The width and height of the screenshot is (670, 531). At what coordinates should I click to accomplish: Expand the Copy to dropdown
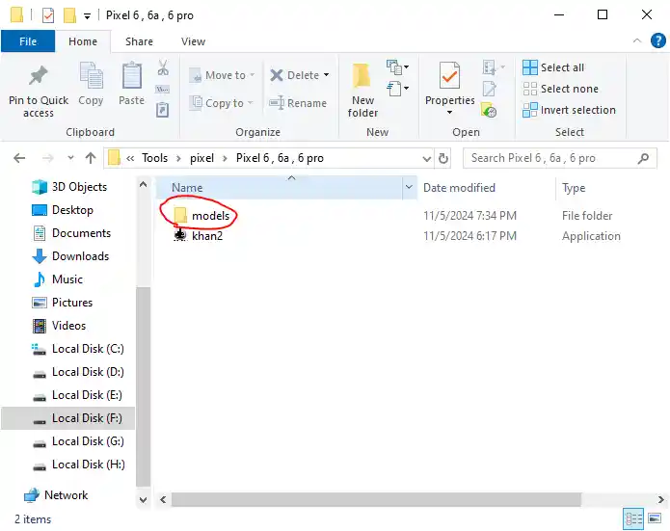pyautogui.click(x=250, y=103)
